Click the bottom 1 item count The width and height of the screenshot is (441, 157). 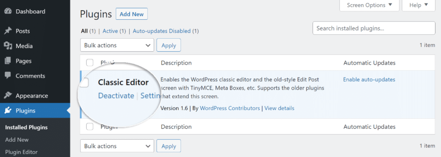click(427, 146)
